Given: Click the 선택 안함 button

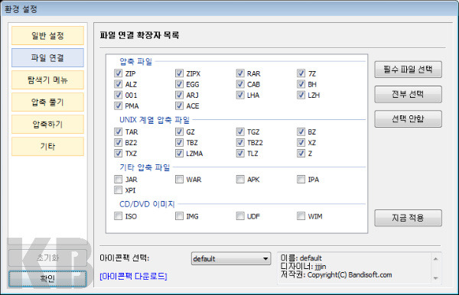Looking at the screenshot, I should (x=408, y=118).
